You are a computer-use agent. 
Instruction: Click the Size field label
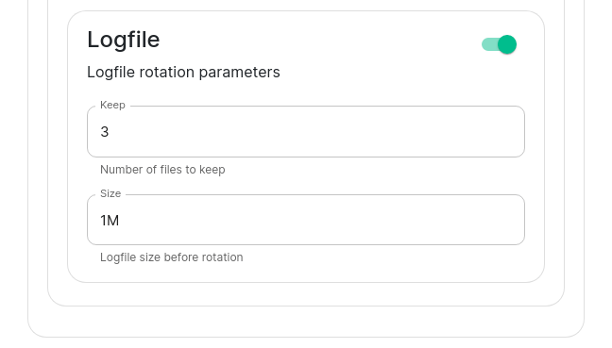click(110, 193)
